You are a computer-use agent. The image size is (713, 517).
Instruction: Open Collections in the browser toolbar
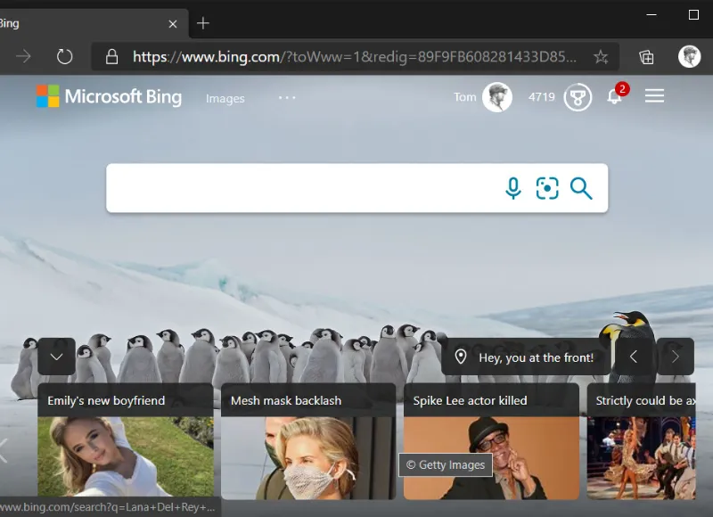(x=645, y=55)
